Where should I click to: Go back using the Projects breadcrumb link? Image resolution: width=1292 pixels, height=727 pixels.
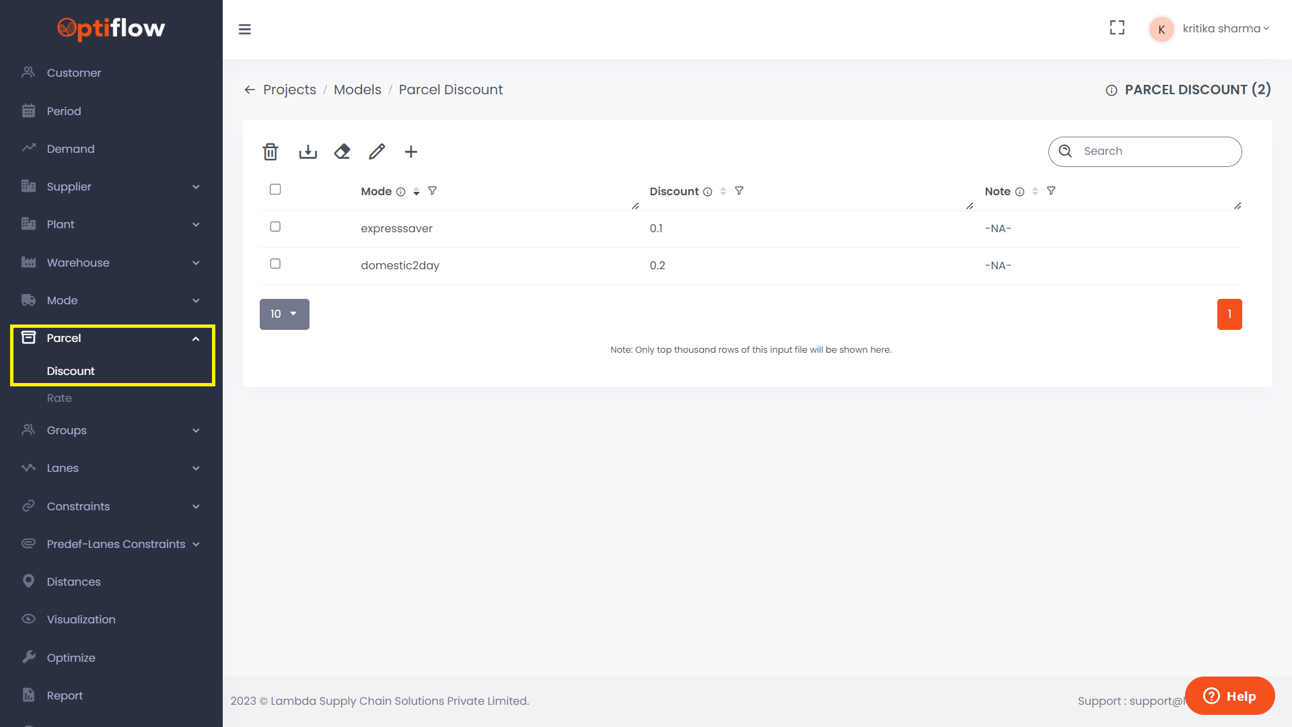click(x=289, y=89)
